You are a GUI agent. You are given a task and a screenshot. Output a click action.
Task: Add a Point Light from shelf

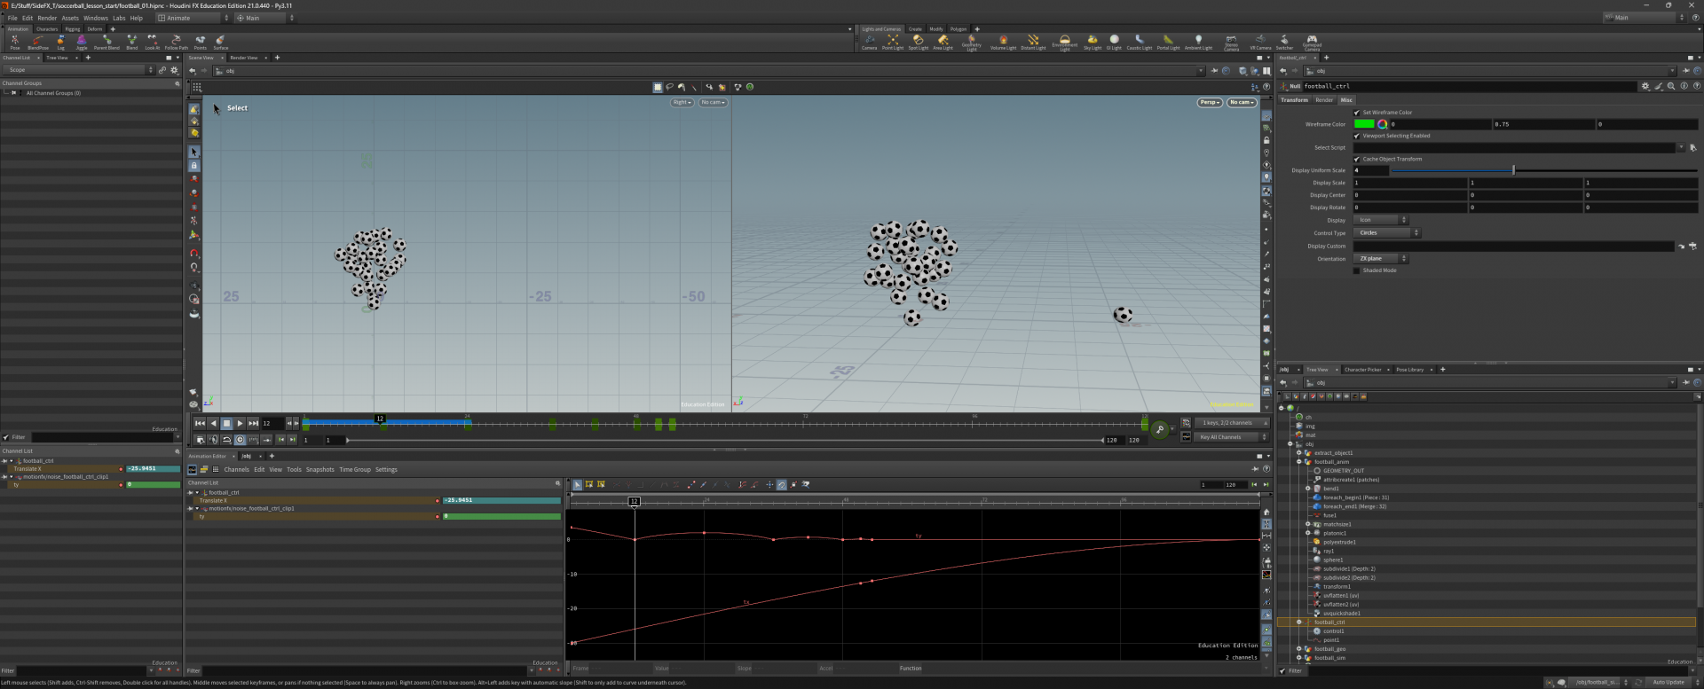point(892,42)
